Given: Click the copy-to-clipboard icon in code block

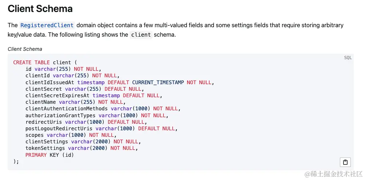Looking at the screenshot, I should (345, 162).
